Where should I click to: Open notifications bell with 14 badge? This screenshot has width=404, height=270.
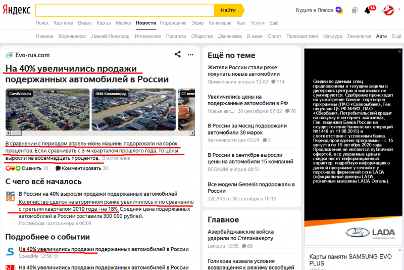pyautogui.click(x=368, y=10)
